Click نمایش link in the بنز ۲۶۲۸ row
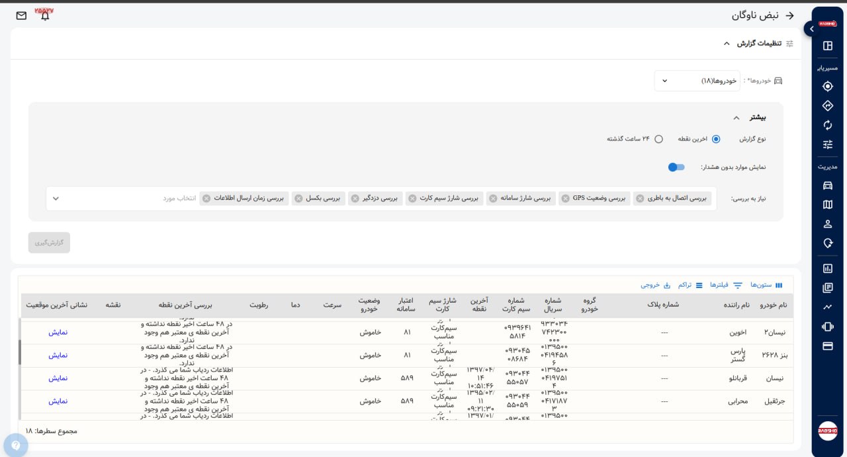The width and height of the screenshot is (847, 457). tap(58, 355)
